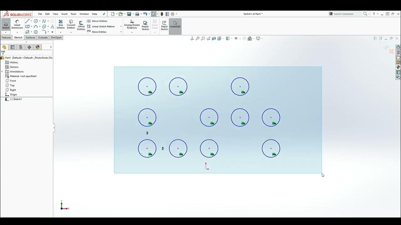The image size is (401, 225).
Task: Click the Mirror Entities tool
Action: tap(97, 21)
